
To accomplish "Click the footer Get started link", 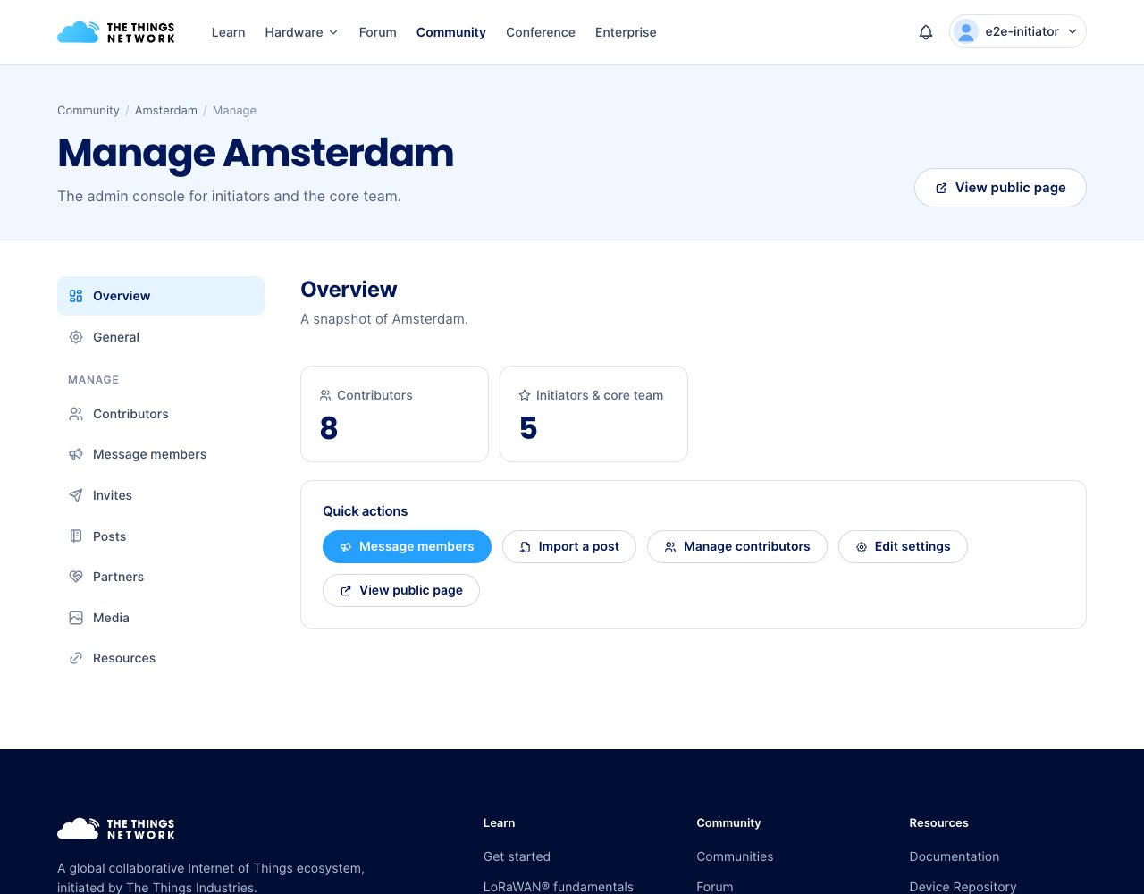I will point(517,856).
